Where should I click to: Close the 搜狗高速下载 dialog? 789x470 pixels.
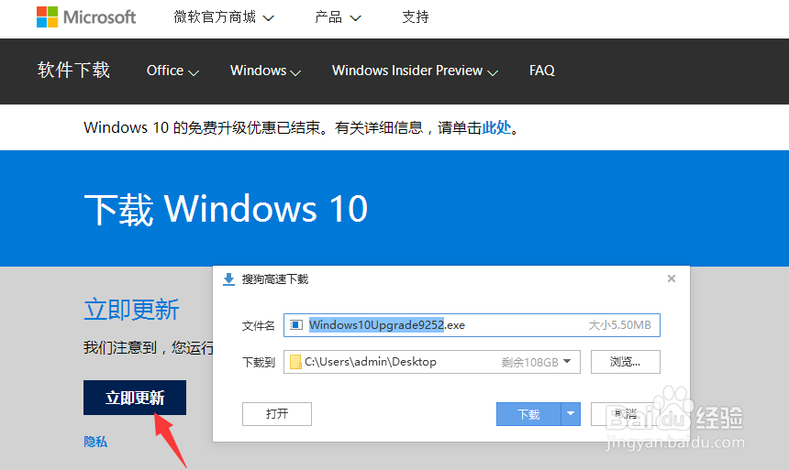(672, 279)
